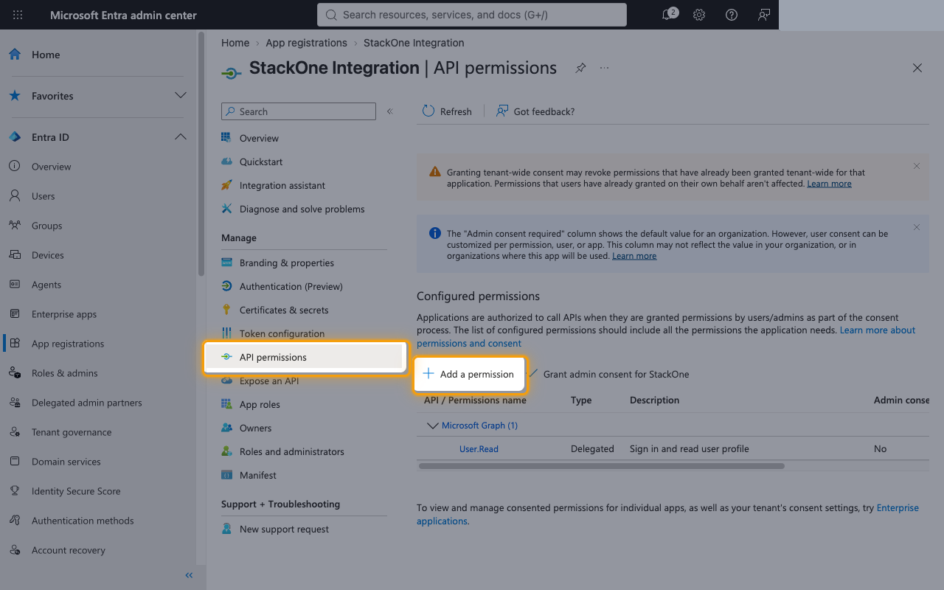This screenshot has width=944, height=590.
Task: Click the permissions table horizontal scrollbar
Action: pos(602,466)
